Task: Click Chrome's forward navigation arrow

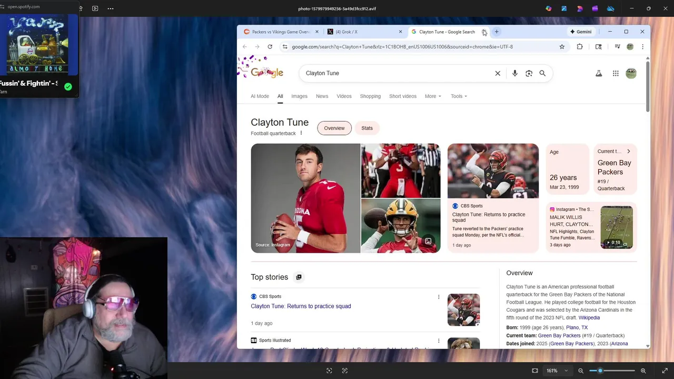Action: tap(257, 47)
